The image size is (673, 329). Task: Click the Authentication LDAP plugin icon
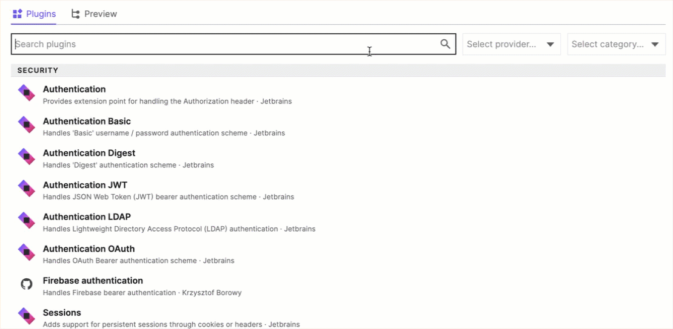pyautogui.click(x=26, y=220)
